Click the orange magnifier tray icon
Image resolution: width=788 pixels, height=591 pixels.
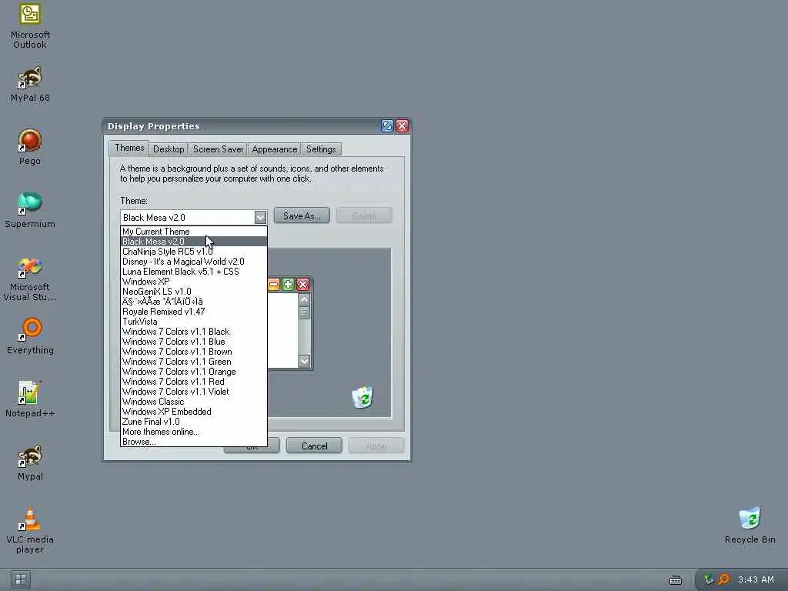tap(723, 579)
